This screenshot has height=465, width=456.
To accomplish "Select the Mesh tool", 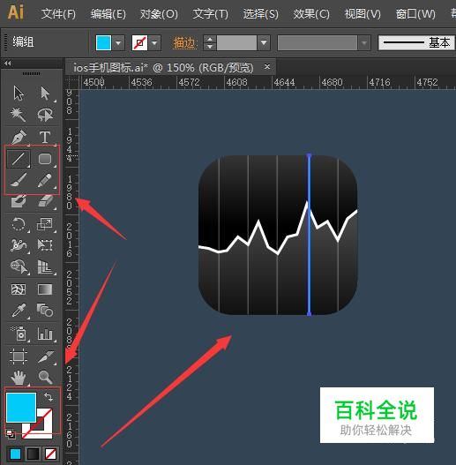I will [x=19, y=289].
